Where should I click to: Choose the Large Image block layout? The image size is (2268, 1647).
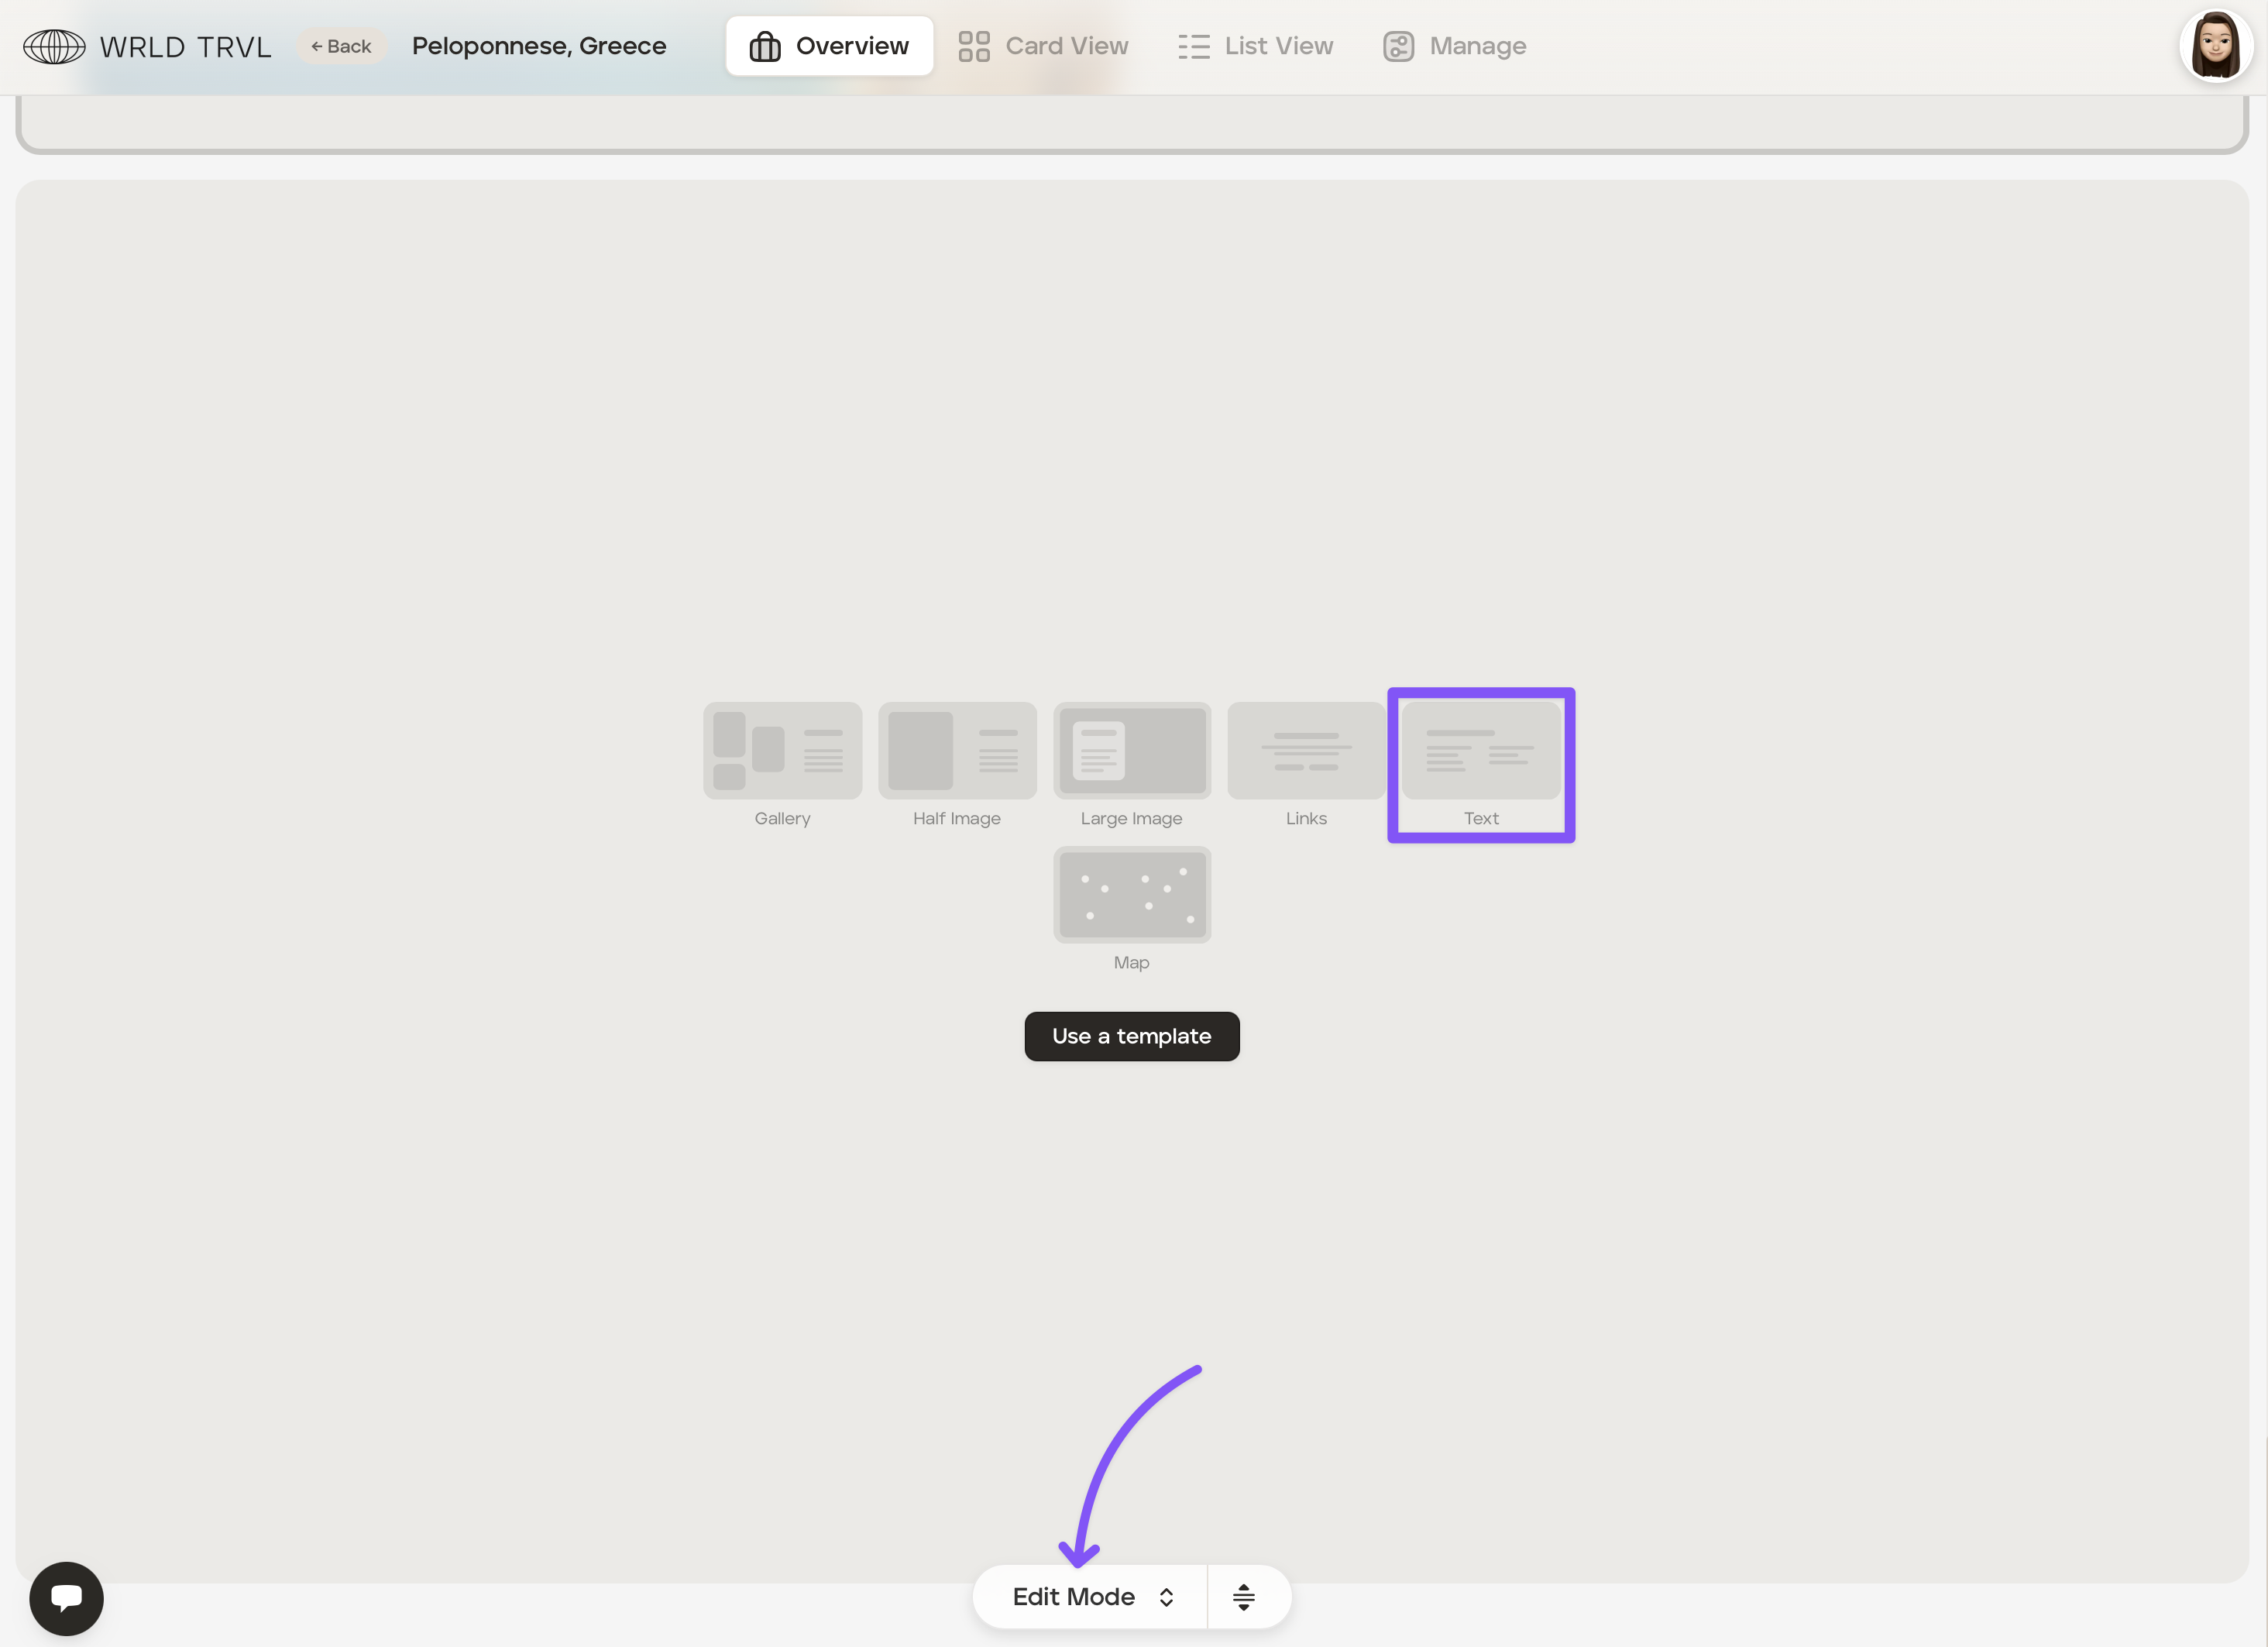click(x=1131, y=751)
